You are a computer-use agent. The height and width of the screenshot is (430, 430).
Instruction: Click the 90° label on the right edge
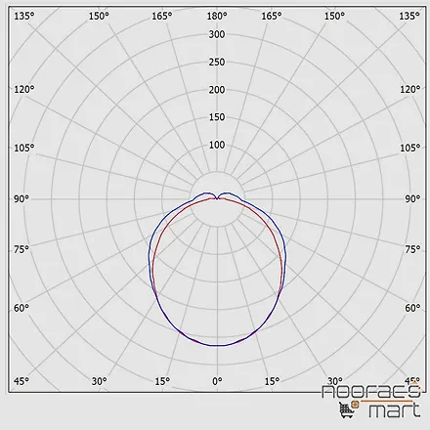click(412, 198)
